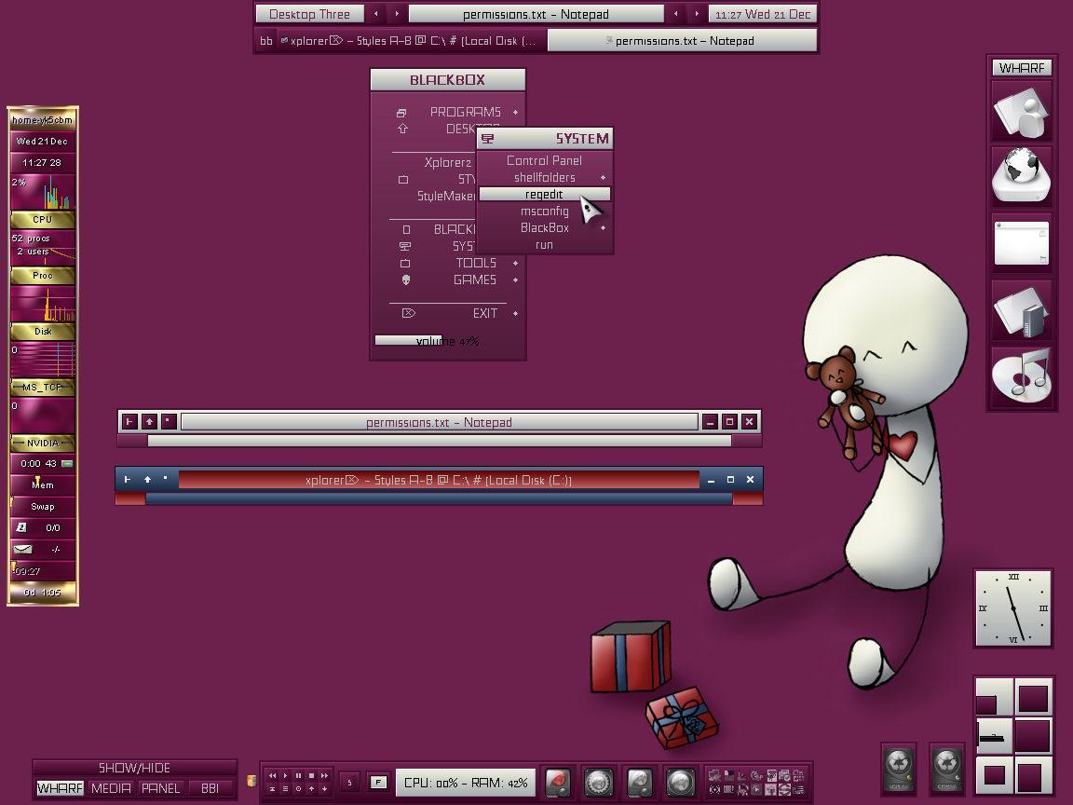The height and width of the screenshot is (805, 1073).
Task: Click the third gray bottom bar launcher icon
Action: pyautogui.click(x=639, y=782)
